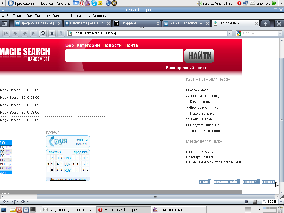Toggle fit-to-width button in status bar

(x=247, y=201)
